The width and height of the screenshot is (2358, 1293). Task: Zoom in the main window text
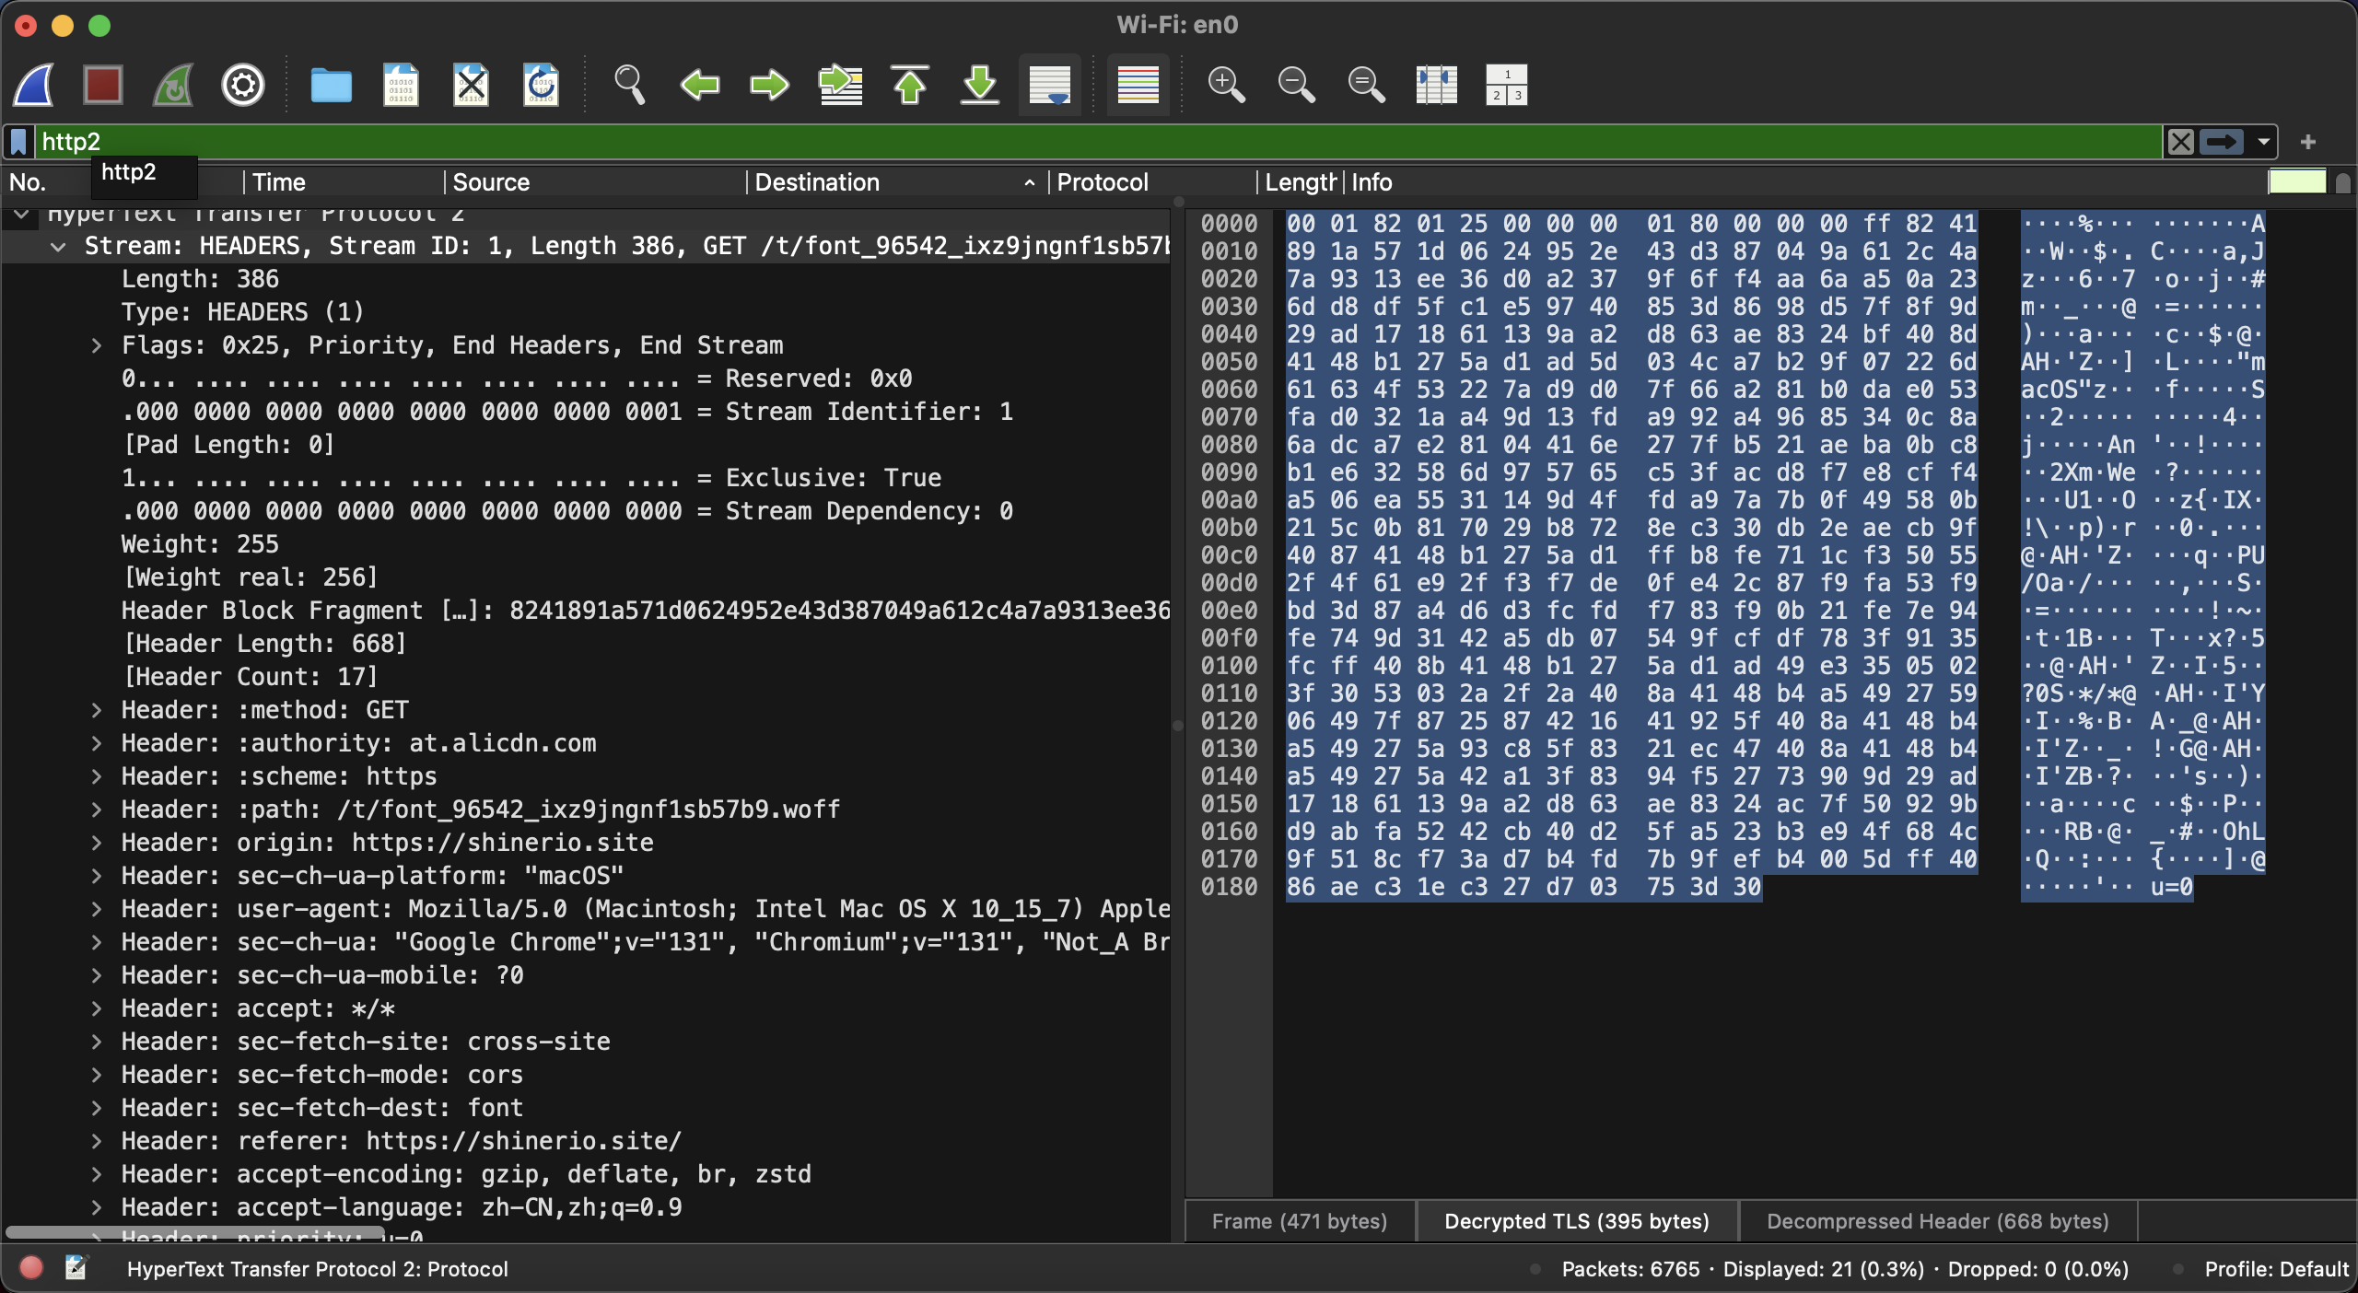(x=1226, y=86)
